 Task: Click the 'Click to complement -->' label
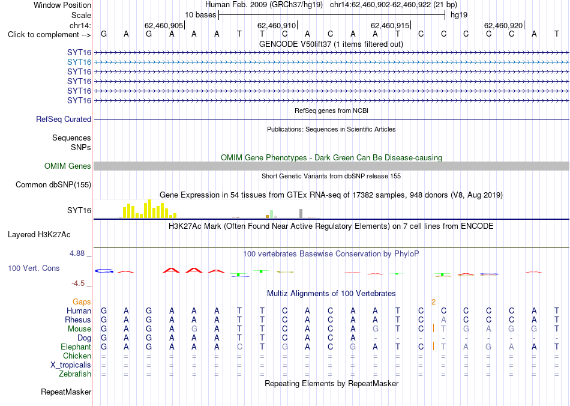49,35
